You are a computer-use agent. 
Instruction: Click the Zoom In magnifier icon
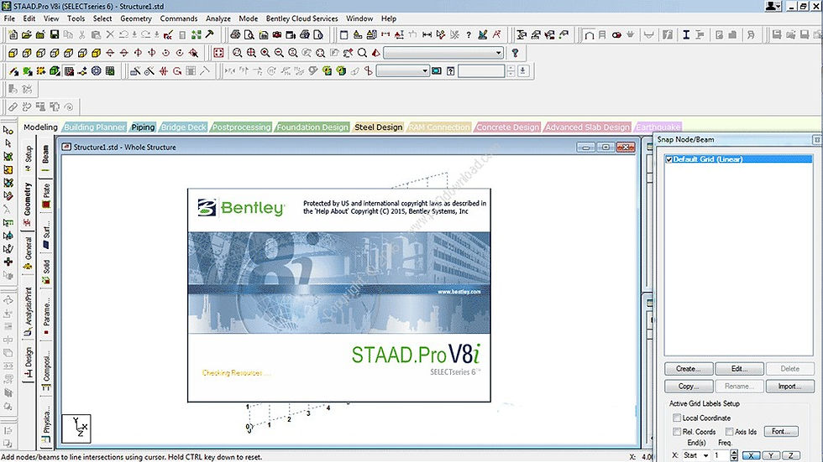(265, 53)
